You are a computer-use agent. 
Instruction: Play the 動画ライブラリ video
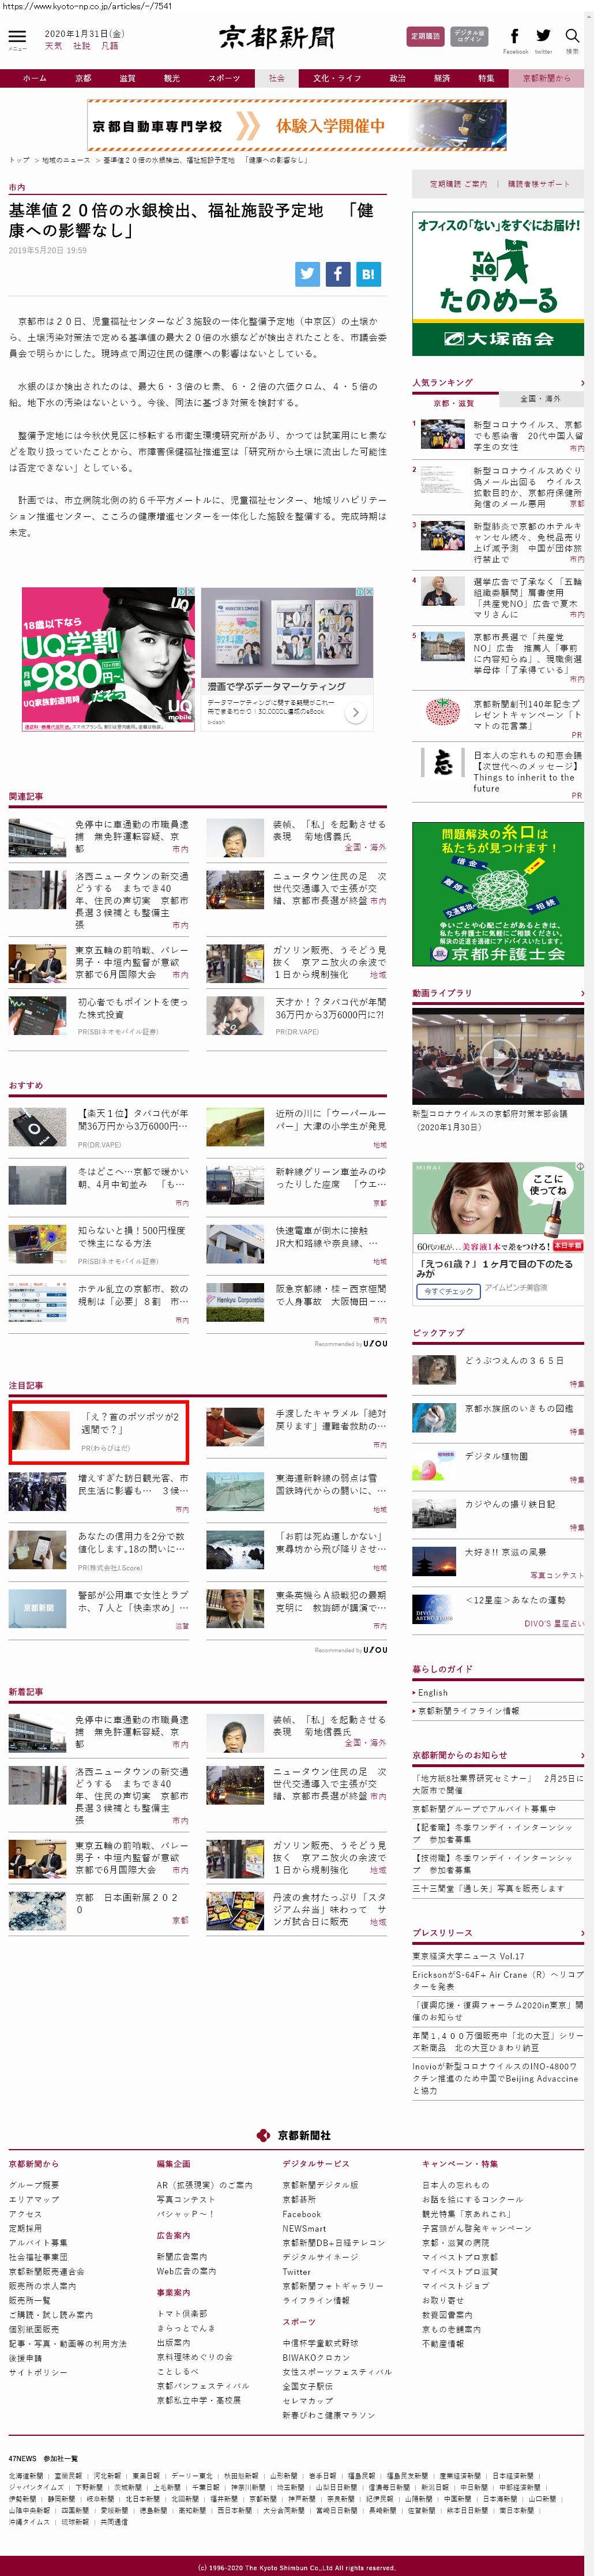(x=498, y=1054)
